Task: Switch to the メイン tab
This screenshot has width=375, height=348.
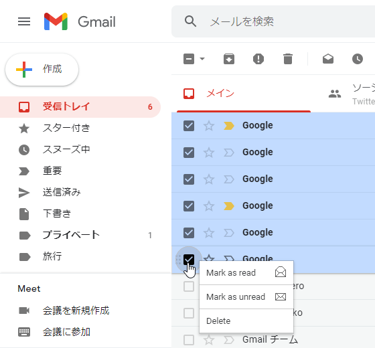Action: click(244, 94)
